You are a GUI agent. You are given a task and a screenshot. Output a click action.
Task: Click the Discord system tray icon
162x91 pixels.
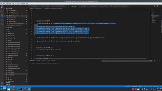pos(138,89)
